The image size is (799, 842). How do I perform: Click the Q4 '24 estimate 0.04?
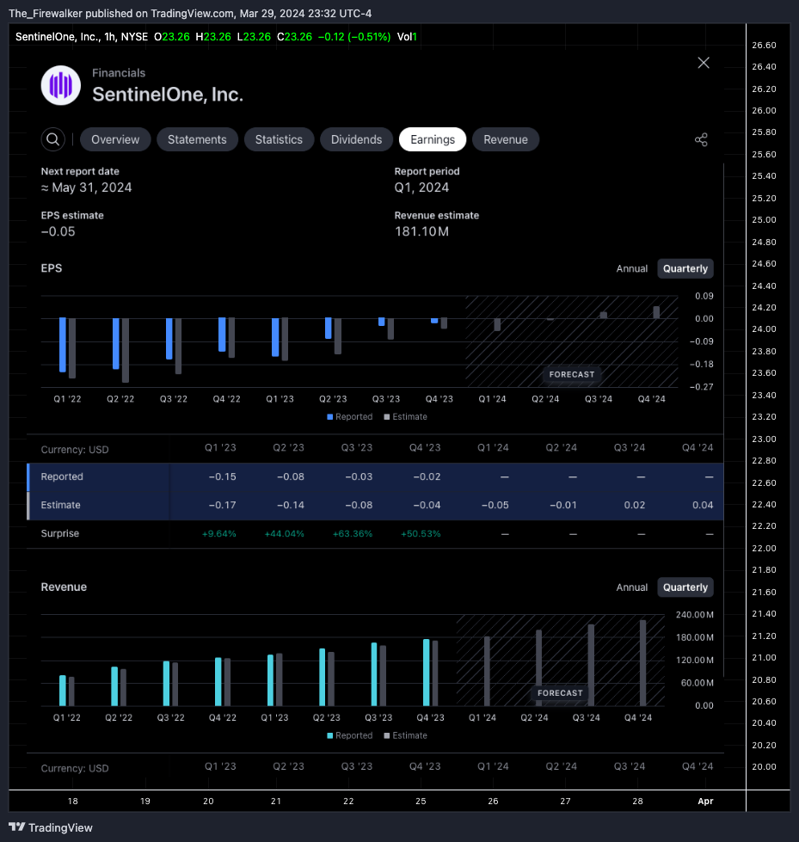(x=703, y=506)
